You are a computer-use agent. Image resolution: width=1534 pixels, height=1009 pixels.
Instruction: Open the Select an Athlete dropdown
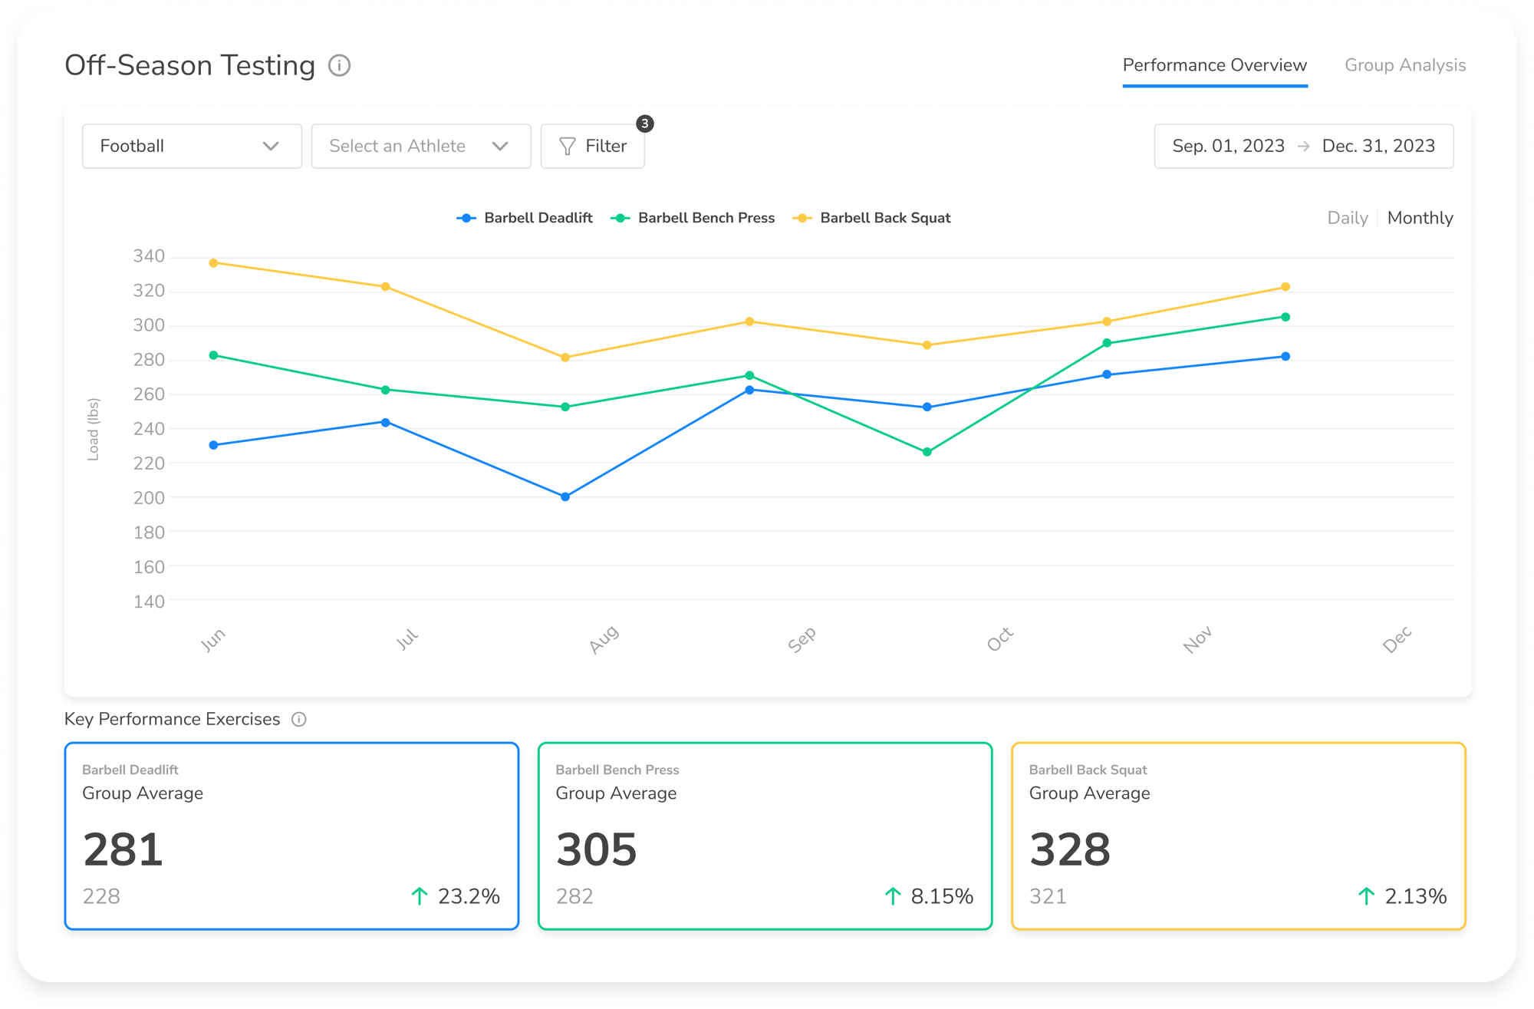[420, 146]
